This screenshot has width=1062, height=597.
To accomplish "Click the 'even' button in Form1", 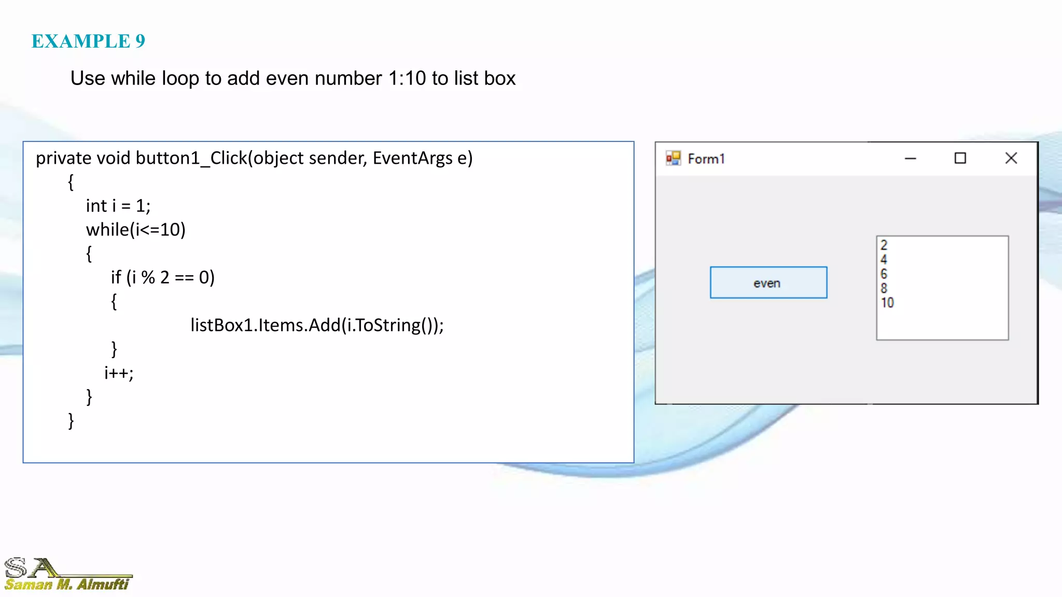I will tap(768, 282).
